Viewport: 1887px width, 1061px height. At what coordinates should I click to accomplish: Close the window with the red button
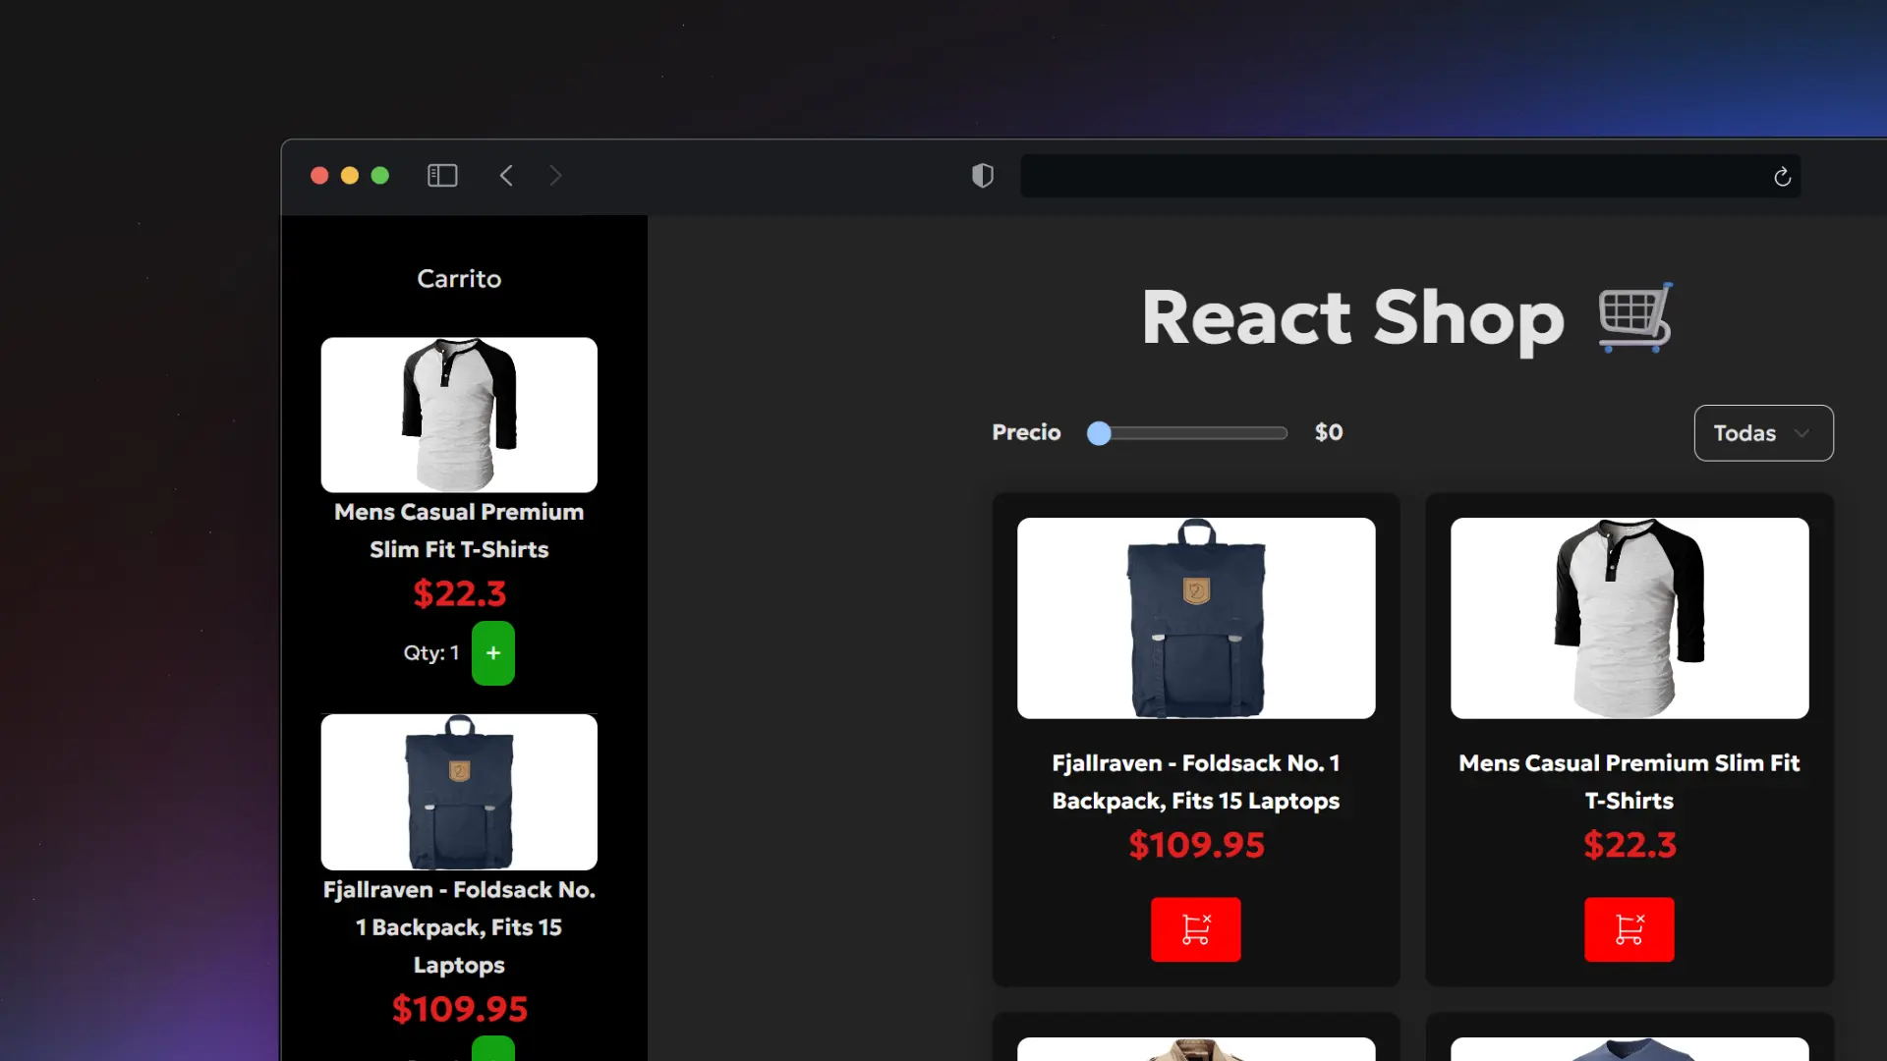tap(319, 176)
